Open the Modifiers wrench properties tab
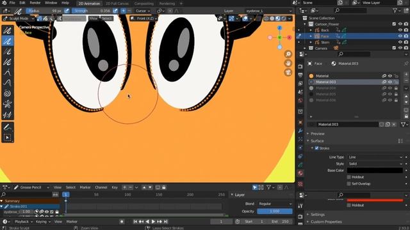Screen dimensions: 410x230 click(x=300, y=130)
